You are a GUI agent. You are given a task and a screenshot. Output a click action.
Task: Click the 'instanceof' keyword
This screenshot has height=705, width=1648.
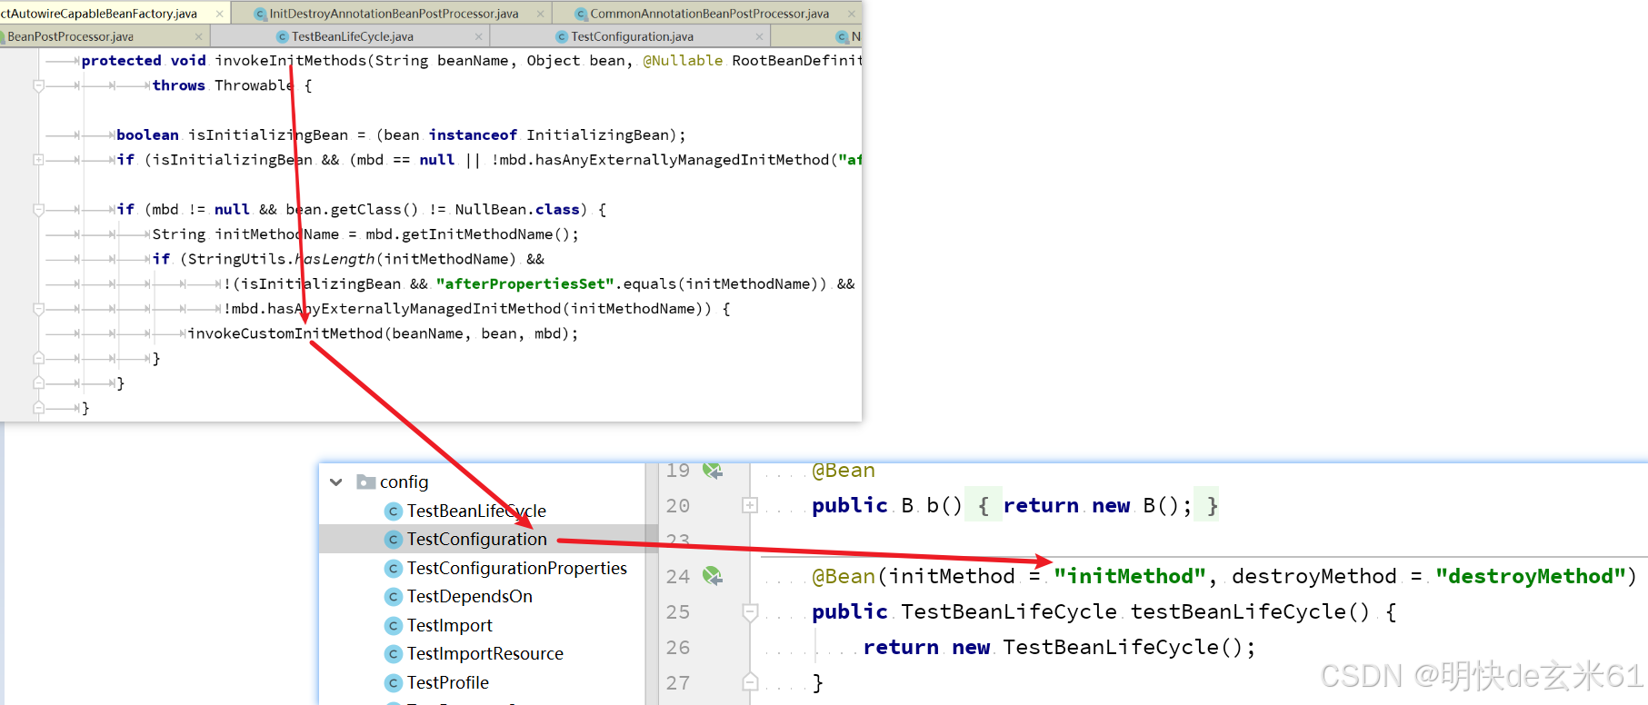473,135
